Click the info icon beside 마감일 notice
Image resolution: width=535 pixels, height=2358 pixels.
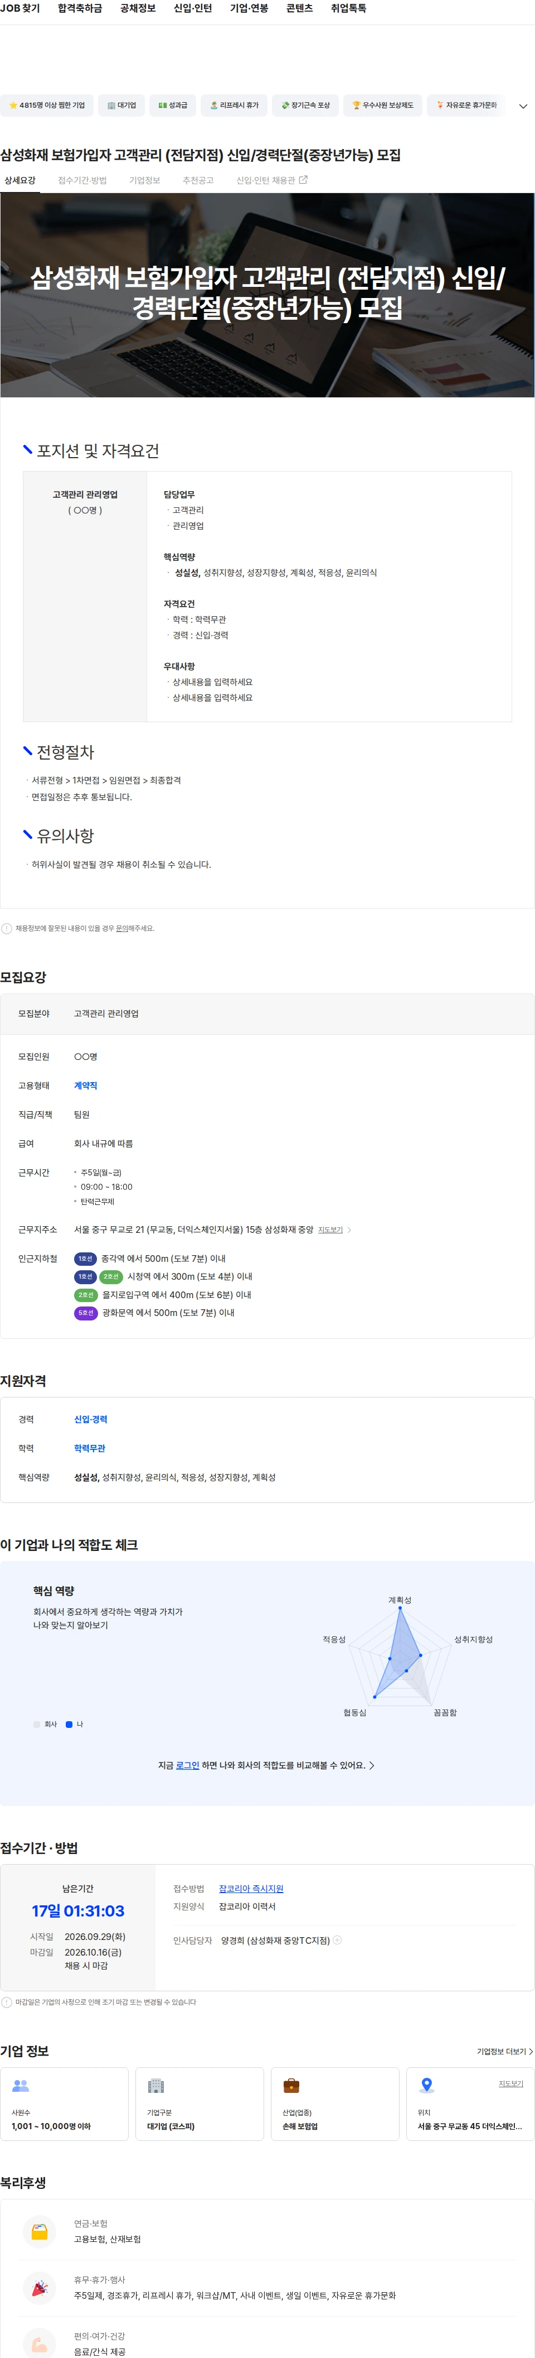click(6, 2002)
